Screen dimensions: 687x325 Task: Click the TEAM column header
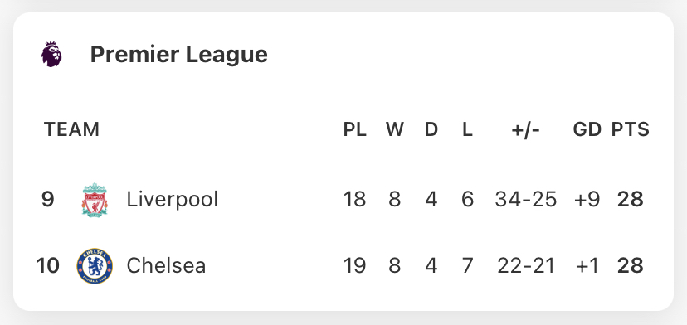tap(71, 129)
